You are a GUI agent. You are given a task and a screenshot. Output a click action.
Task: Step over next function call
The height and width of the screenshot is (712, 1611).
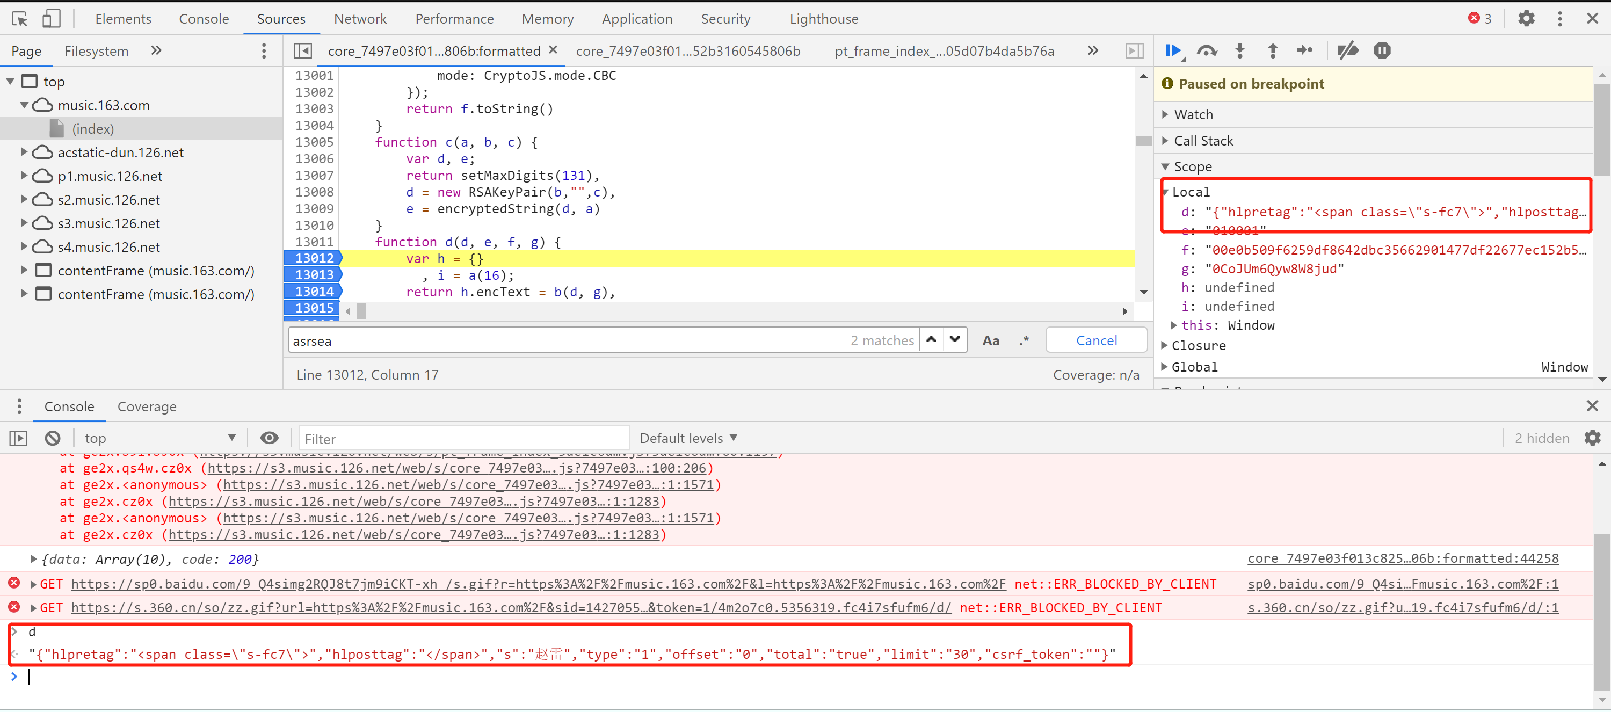click(x=1207, y=50)
